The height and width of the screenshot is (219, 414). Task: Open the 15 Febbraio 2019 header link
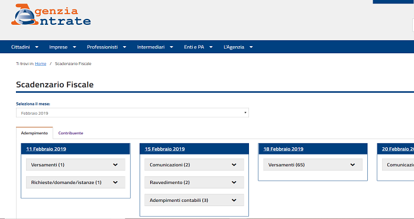click(x=165, y=149)
